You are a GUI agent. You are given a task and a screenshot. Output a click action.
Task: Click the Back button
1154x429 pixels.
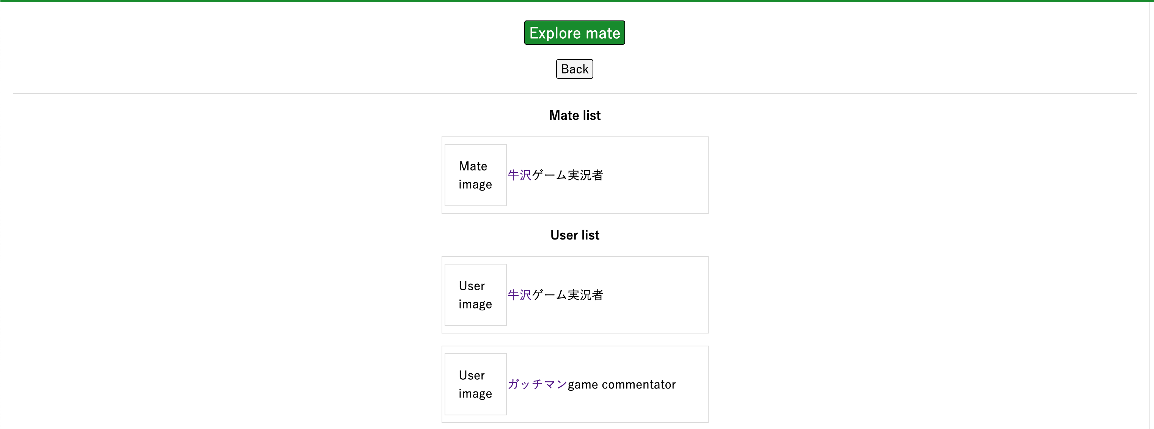[x=574, y=69]
